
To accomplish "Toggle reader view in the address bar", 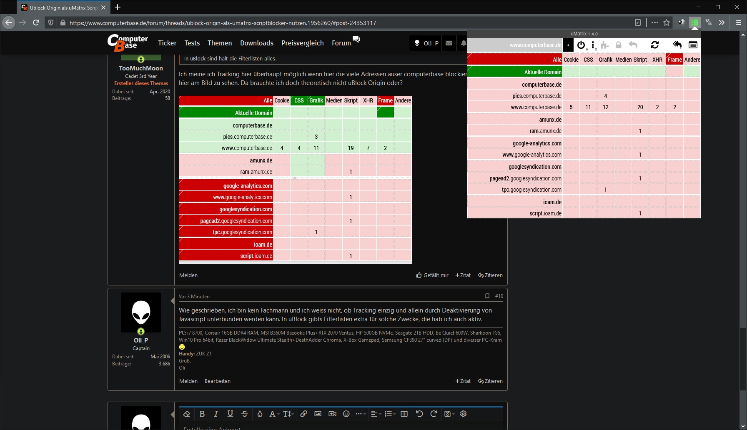I will [x=638, y=22].
